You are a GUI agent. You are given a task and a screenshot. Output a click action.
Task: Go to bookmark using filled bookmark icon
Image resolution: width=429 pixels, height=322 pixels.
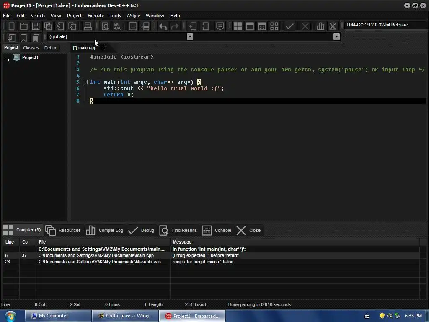(36, 38)
